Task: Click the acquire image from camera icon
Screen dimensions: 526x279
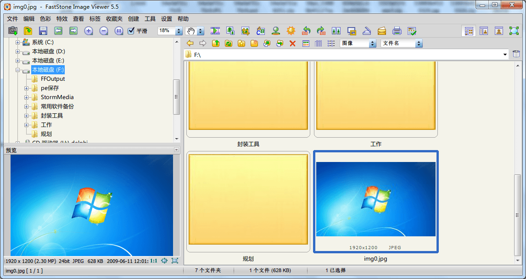Action: pyautogui.click(x=13, y=31)
